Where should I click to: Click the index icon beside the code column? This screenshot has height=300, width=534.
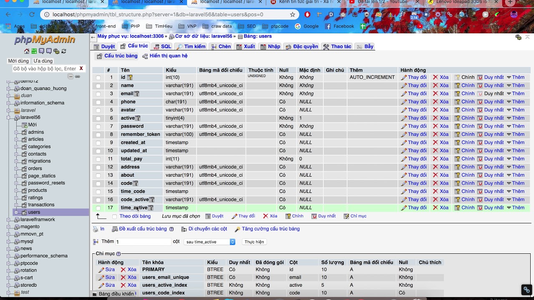[135, 183]
